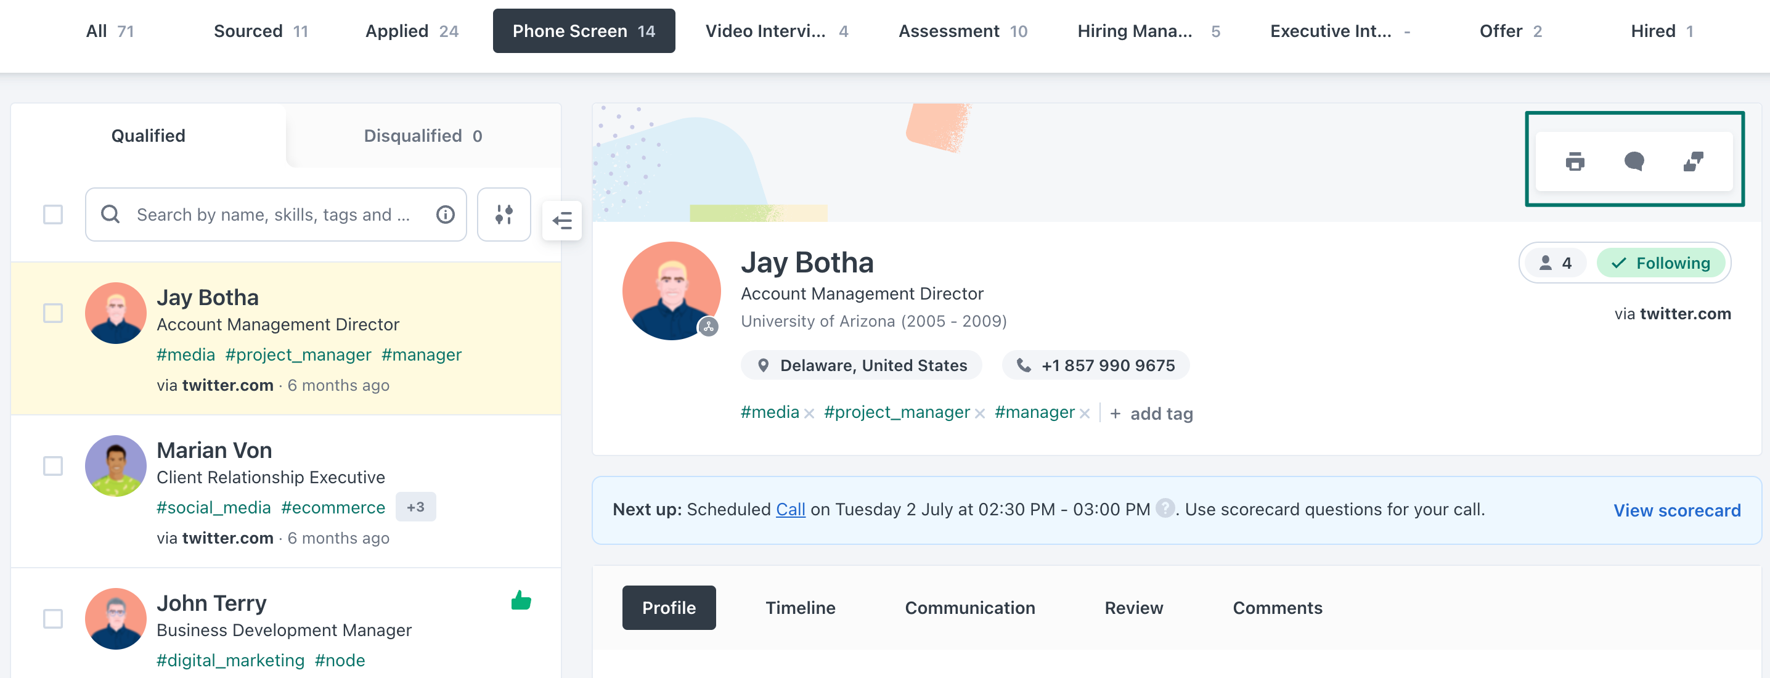The width and height of the screenshot is (1770, 678).
Task: Click the print candidate profile icon
Action: pos(1574,162)
